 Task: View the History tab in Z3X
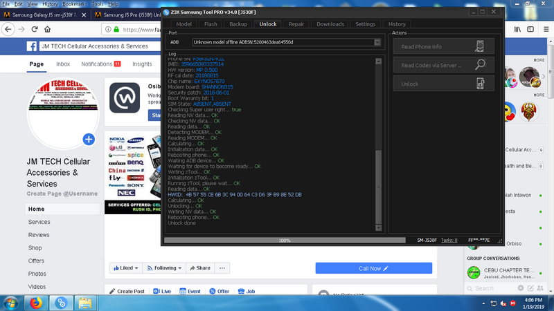click(397, 24)
